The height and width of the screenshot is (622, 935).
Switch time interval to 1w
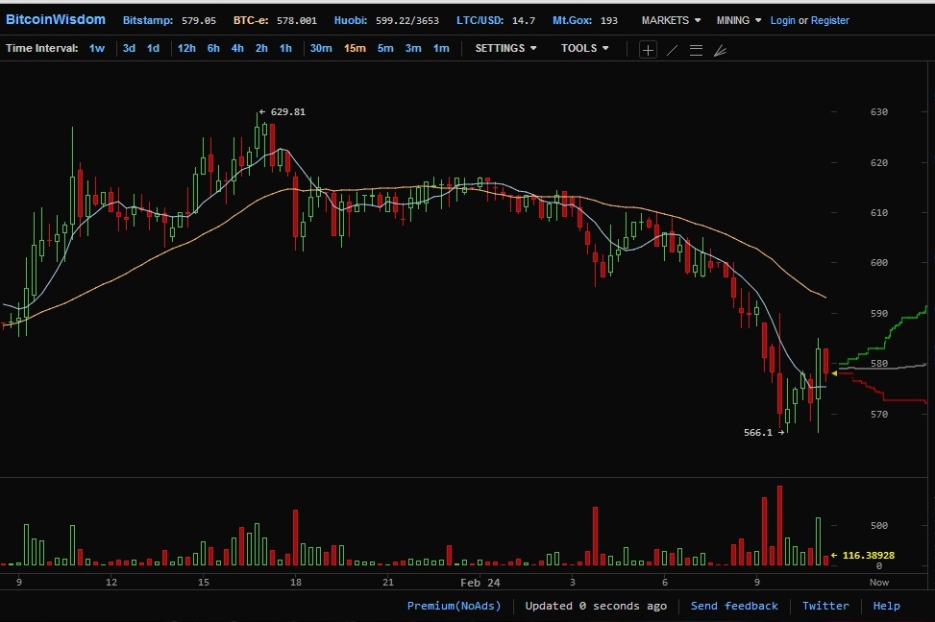point(97,48)
